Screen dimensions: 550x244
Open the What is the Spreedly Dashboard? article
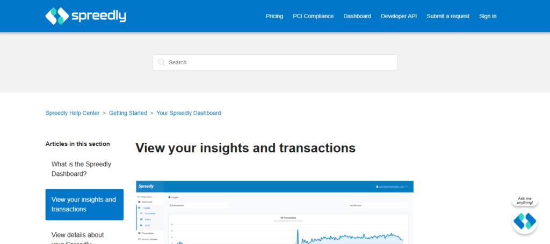coord(81,169)
